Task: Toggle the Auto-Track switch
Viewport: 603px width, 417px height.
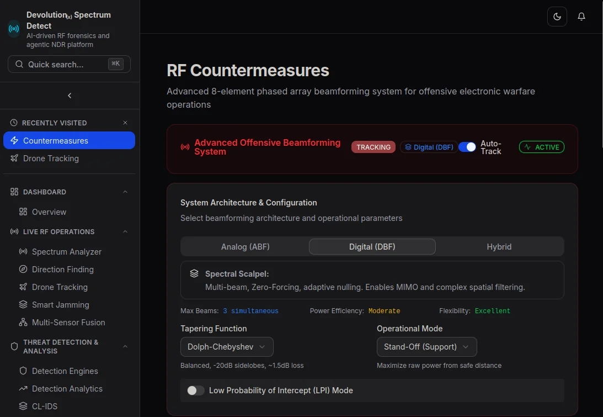Action: point(467,147)
